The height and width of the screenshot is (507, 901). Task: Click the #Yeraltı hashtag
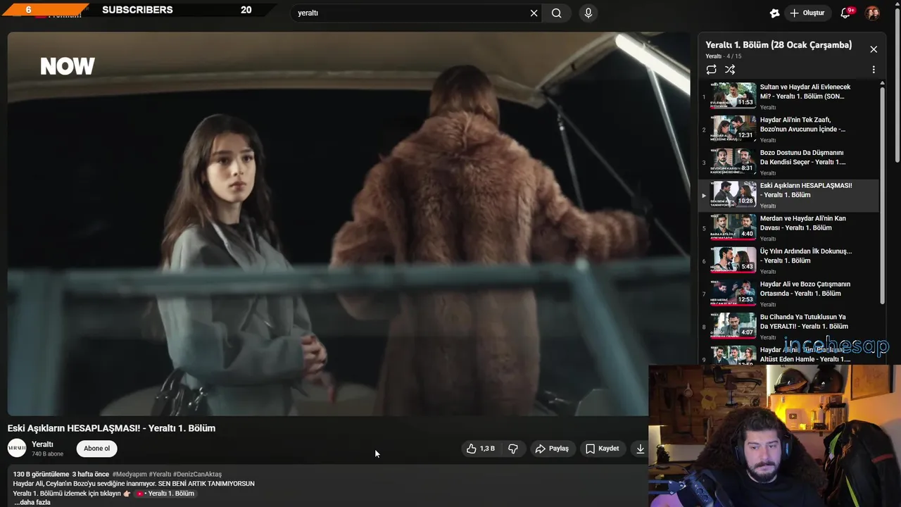click(160, 474)
